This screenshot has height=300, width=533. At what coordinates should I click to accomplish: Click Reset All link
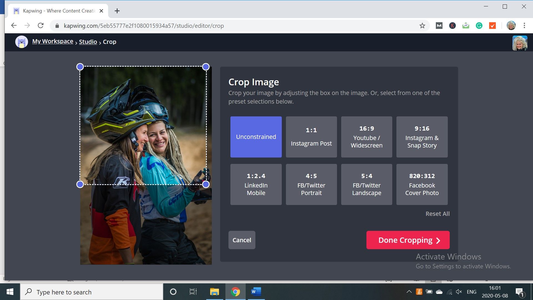[437, 214]
